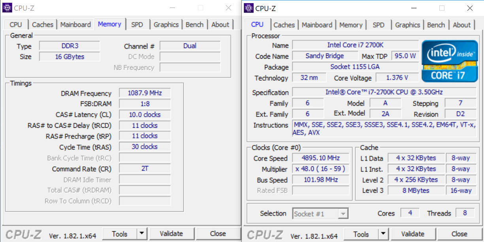Open Bench tab in right CPU window
Screen dimensions: 484x242
pyautogui.click(x=436, y=25)
